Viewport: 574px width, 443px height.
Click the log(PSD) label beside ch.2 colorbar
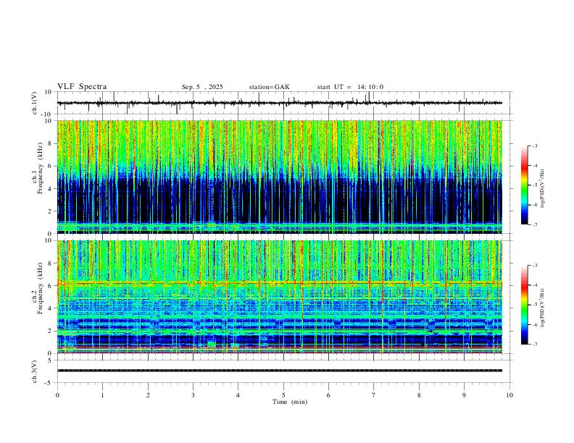[x=542, y=308]
